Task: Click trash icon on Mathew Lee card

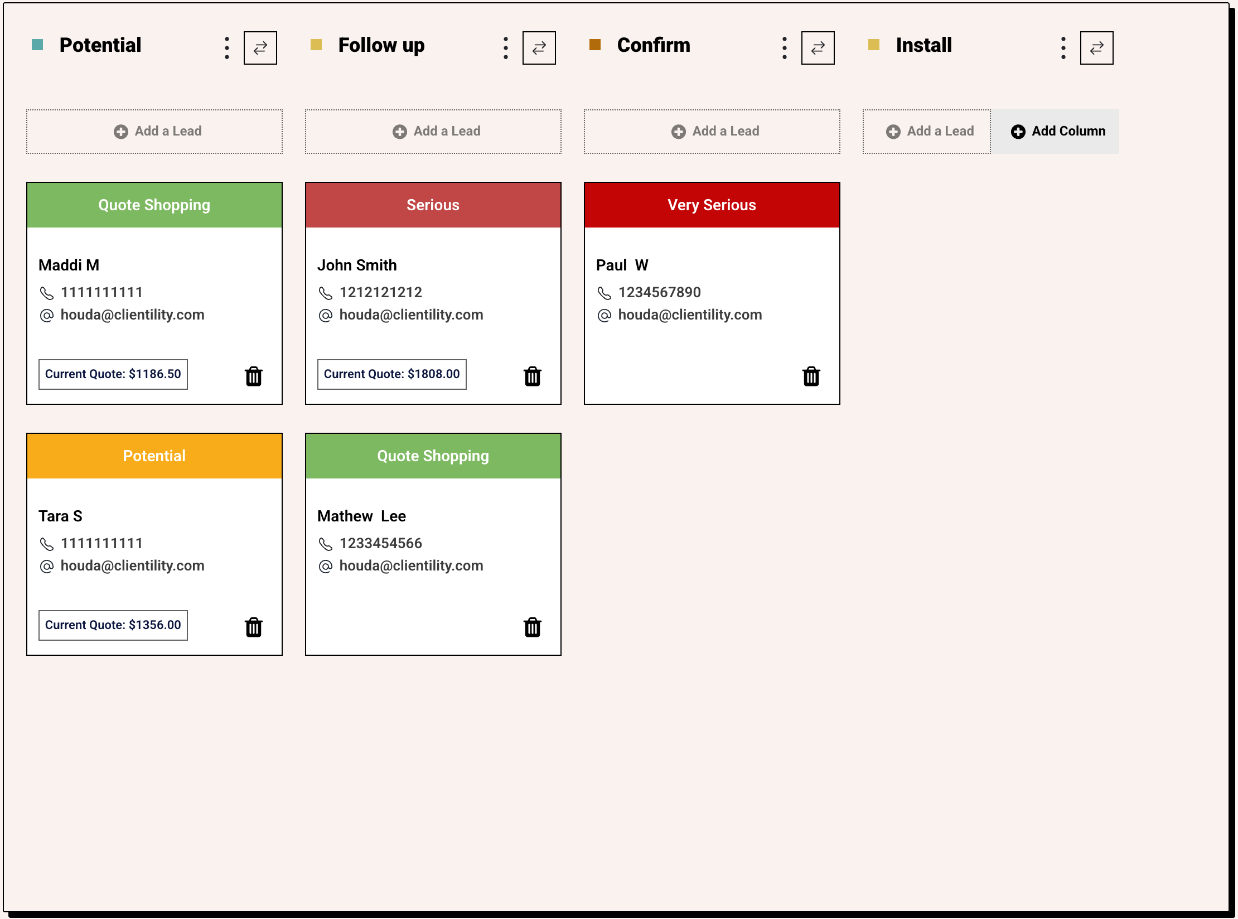Action: click(533, 627)
